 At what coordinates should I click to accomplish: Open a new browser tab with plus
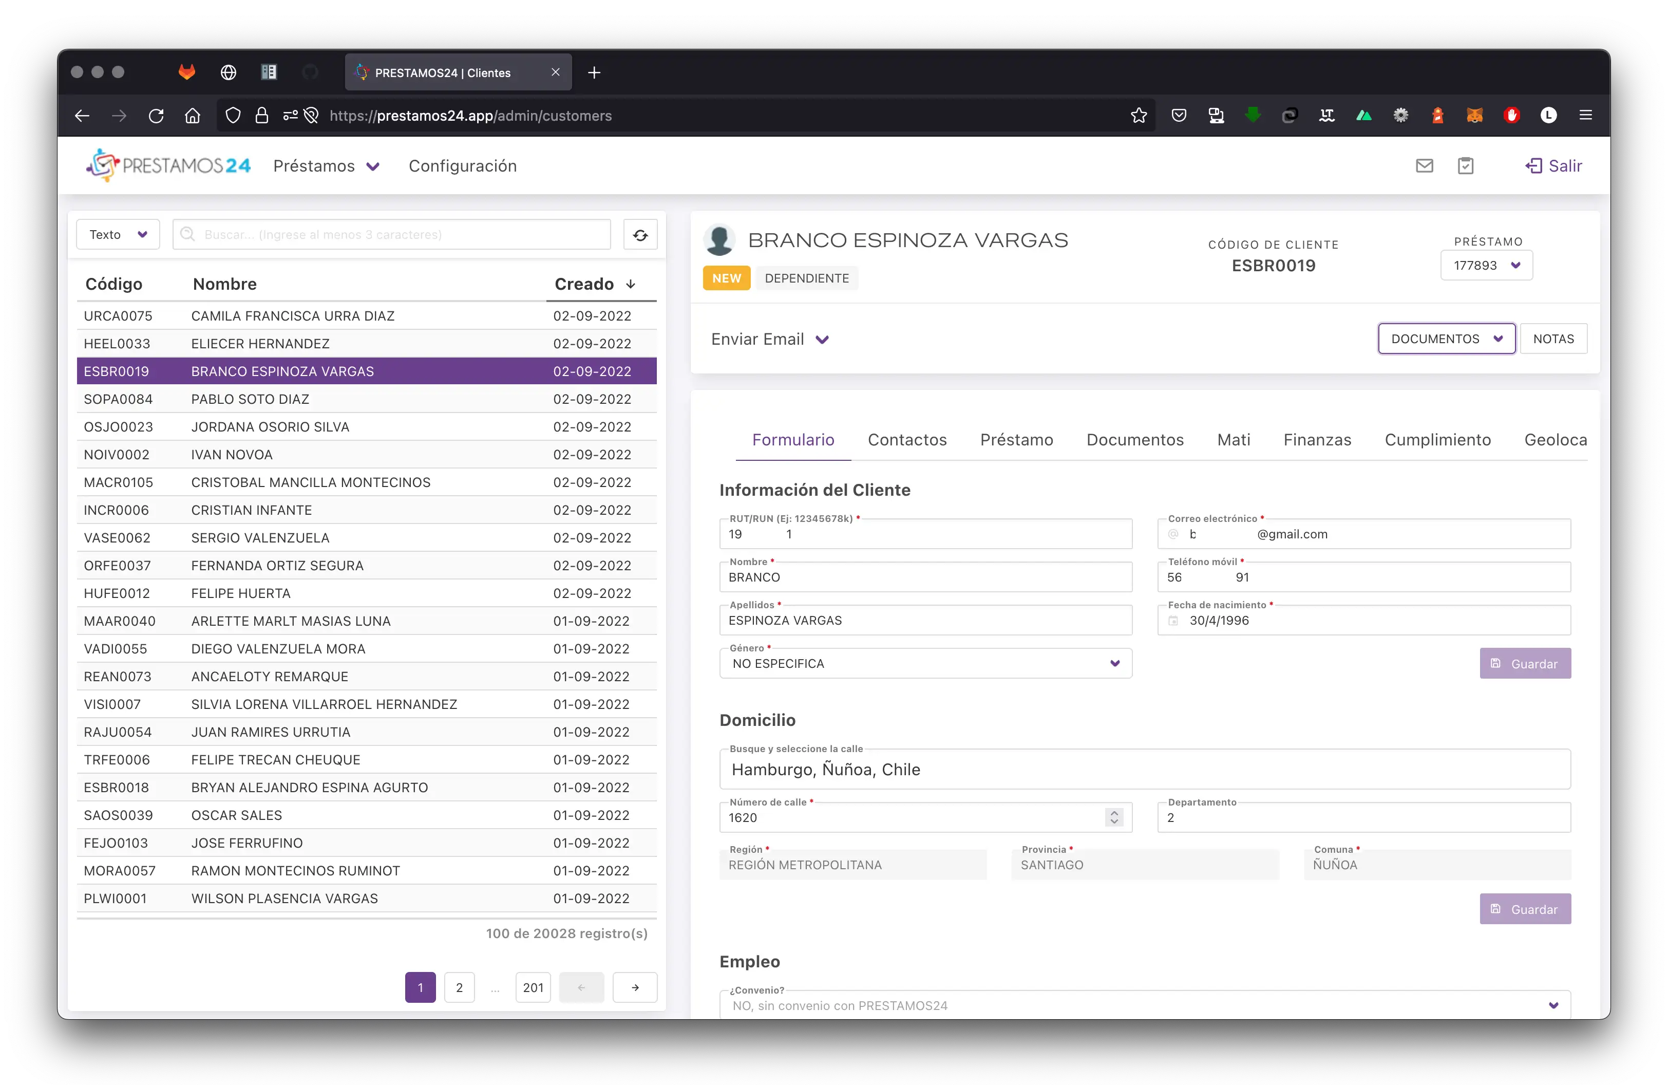594,72
